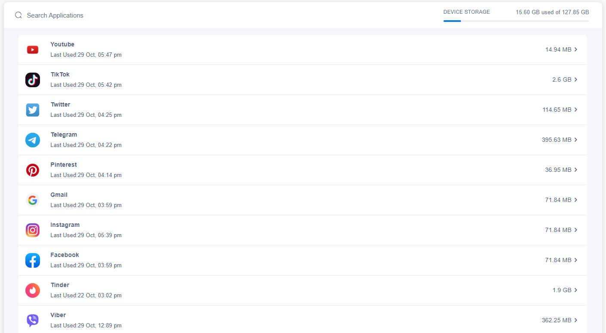606x333 pixels.
Task: Click the Gmail icon
Action: (33, 200)
